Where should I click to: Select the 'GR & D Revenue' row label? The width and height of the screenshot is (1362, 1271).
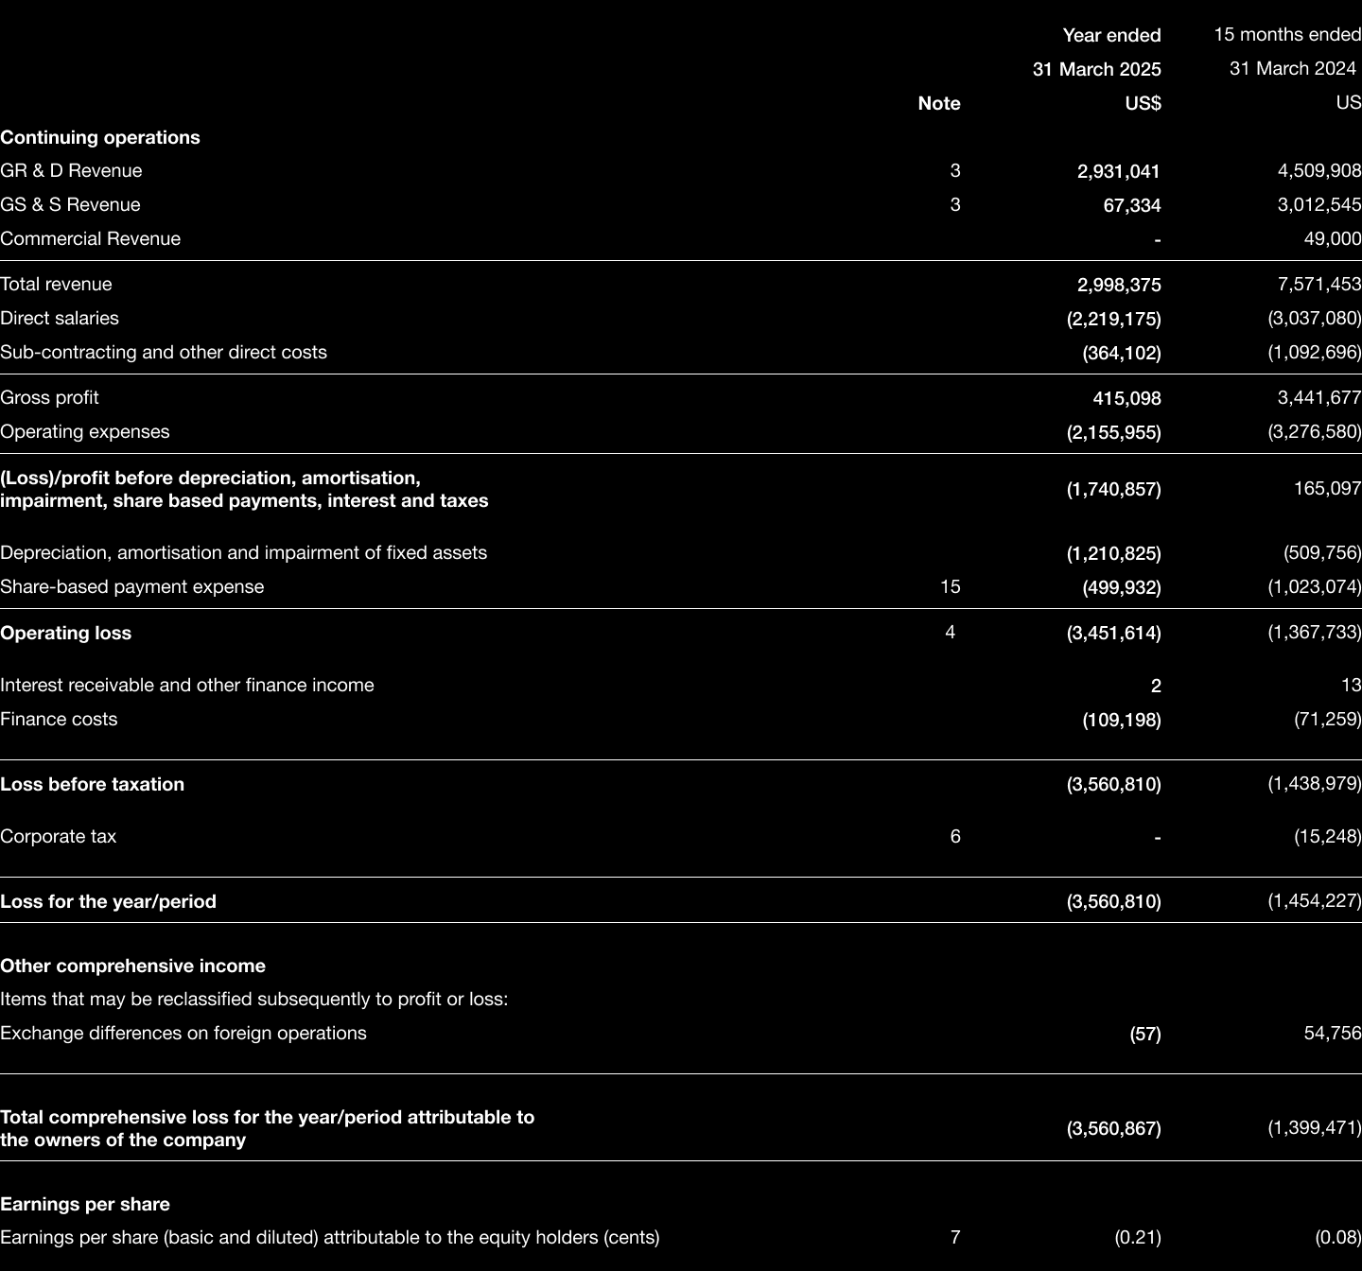pos(71,171)
